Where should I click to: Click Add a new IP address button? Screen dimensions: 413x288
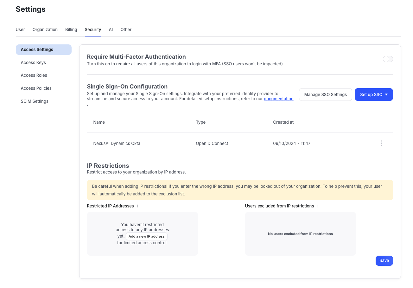click(x=146, y=236)
